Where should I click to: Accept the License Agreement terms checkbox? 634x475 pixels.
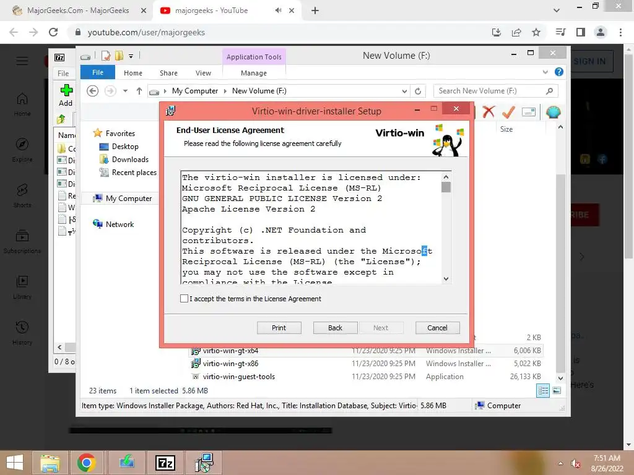pyautogui.click(x=184, y=299)
